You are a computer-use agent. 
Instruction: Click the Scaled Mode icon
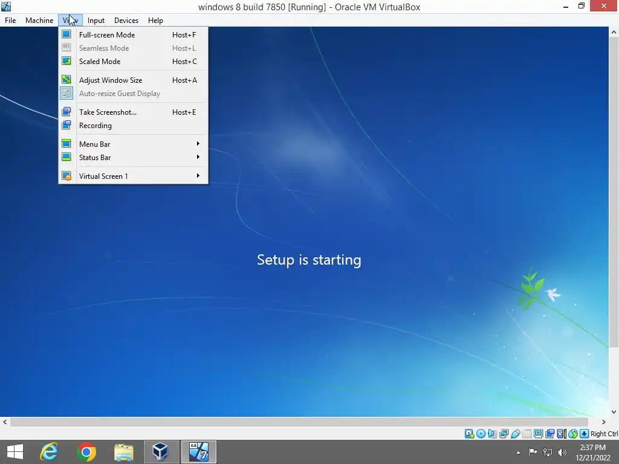click(66, 61)
